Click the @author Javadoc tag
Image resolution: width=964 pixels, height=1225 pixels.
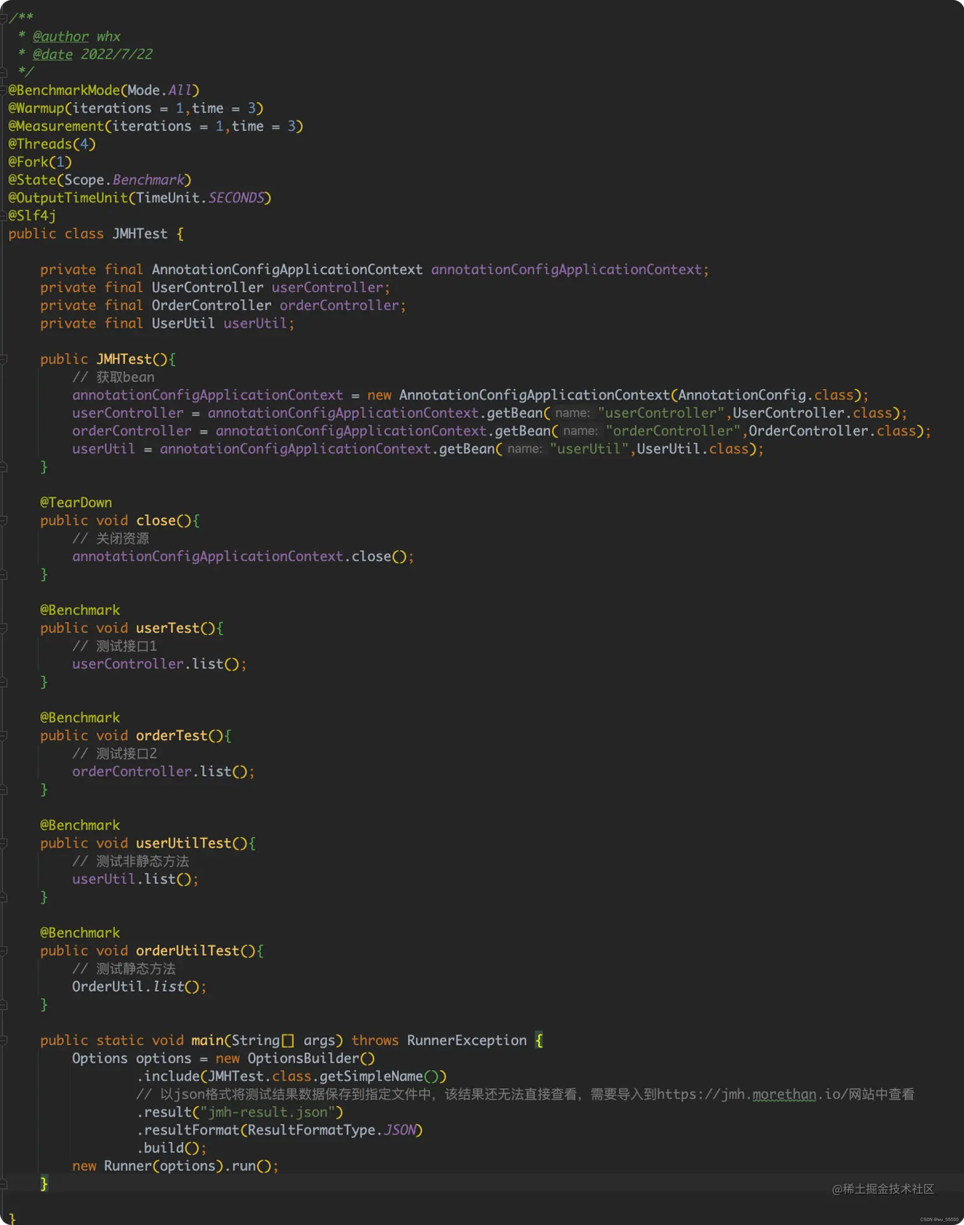pos(61,36)
